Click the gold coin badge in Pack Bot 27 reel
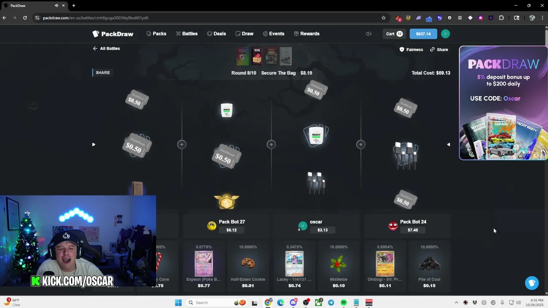 pyautogui.click(x=226, y=202)
